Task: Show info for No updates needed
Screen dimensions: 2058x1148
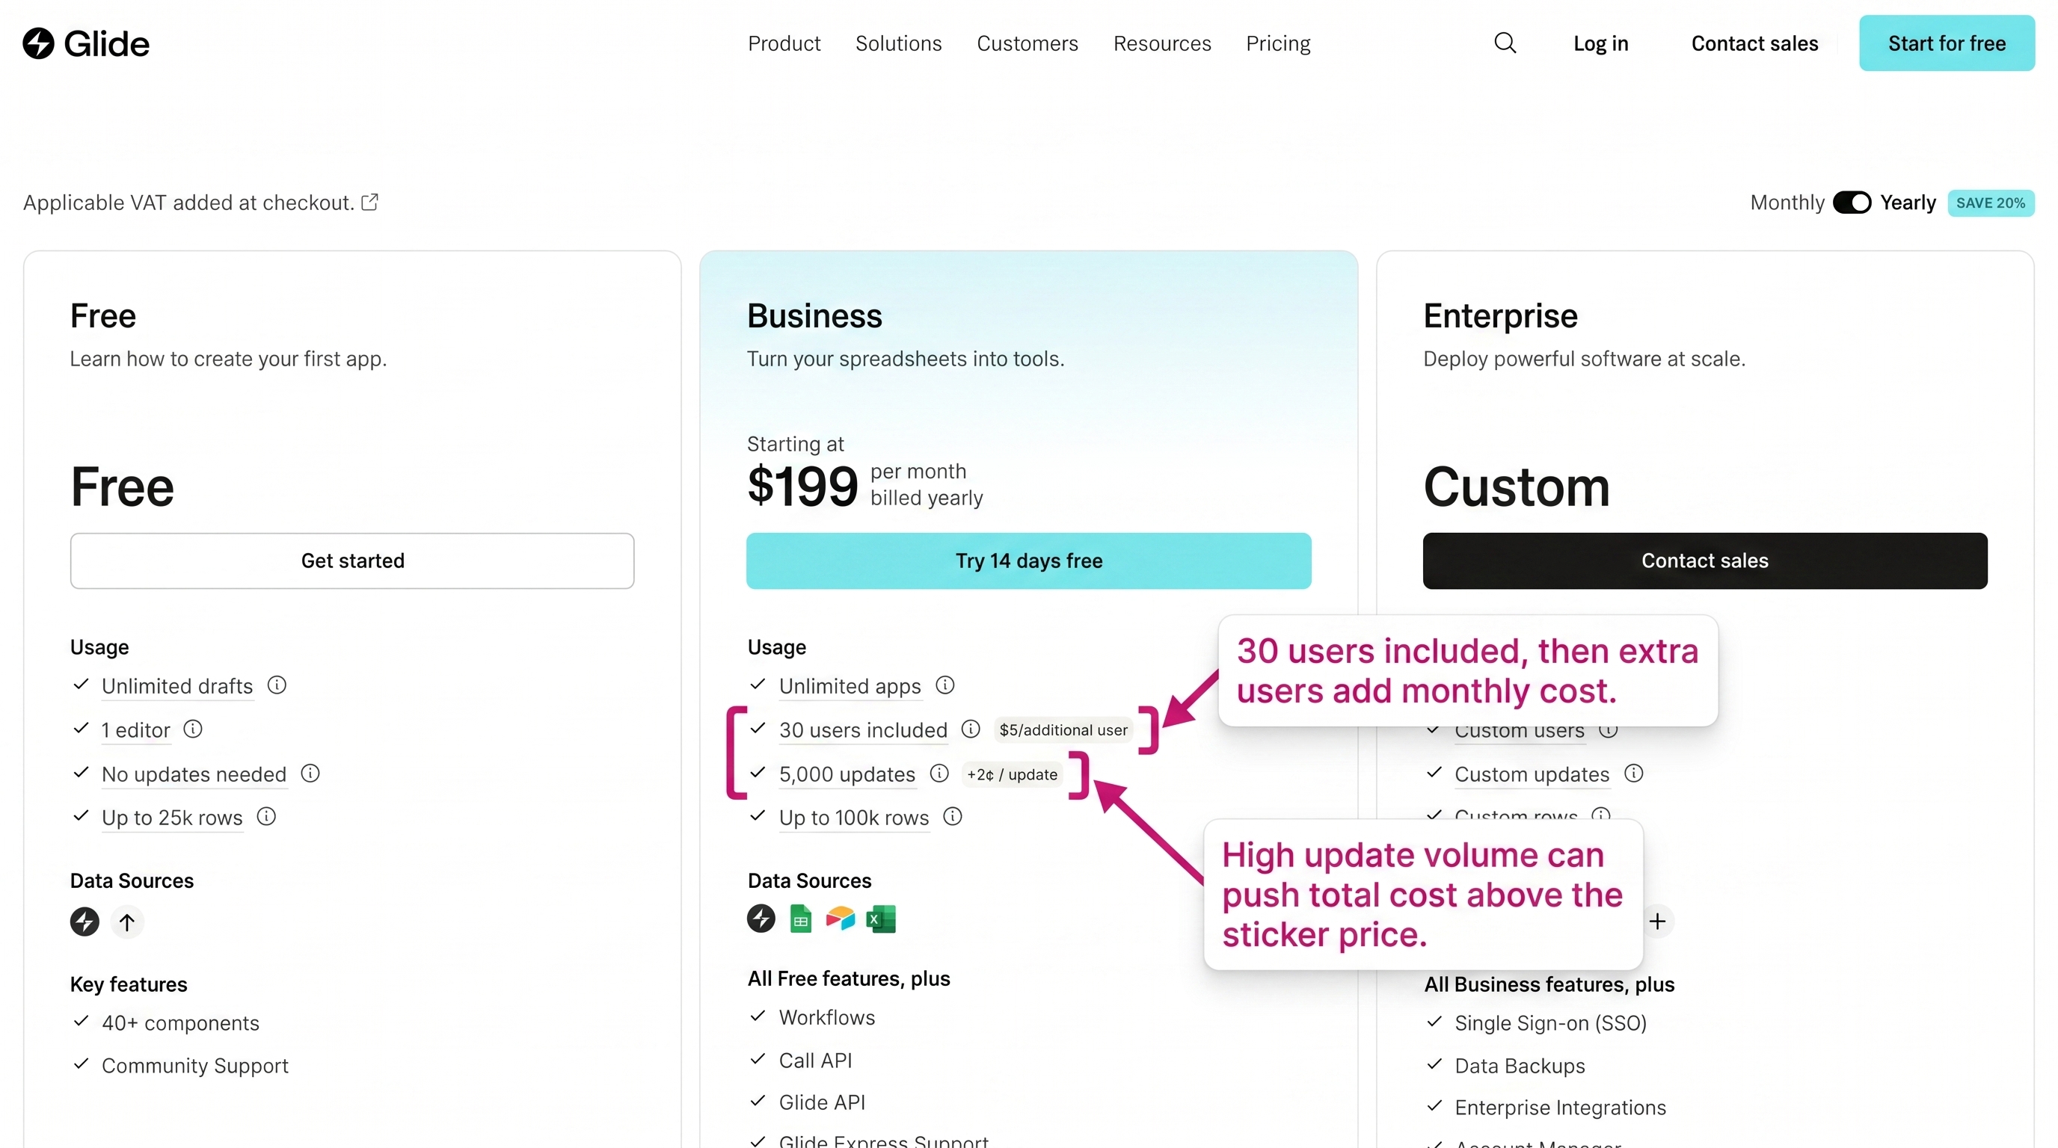Action: 310,773
